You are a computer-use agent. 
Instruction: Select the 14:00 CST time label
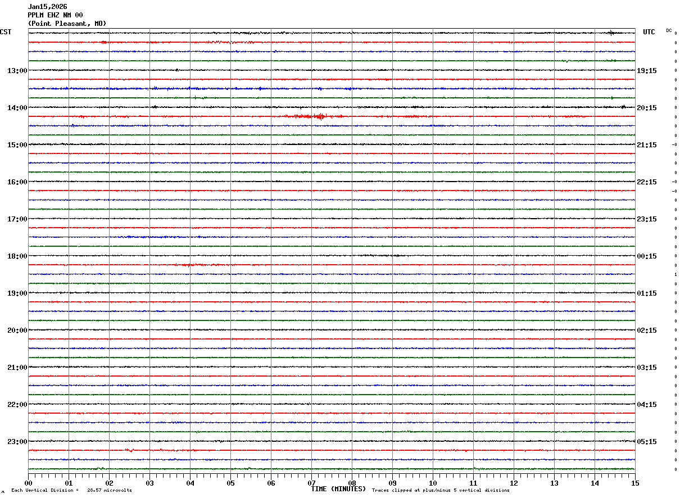[x=17, y=108]
